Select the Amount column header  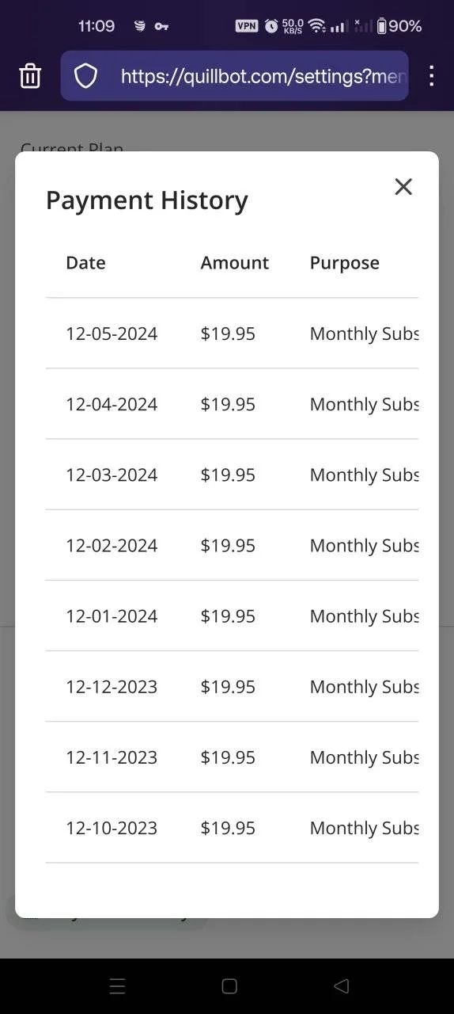click(235, 263)
